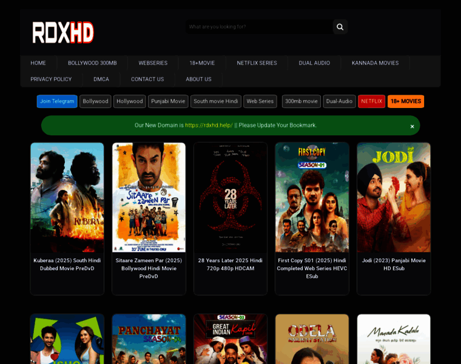This screenshot has width=461, height=364.
Task: Open the Kuberaa movie poster
Action: 67,197
